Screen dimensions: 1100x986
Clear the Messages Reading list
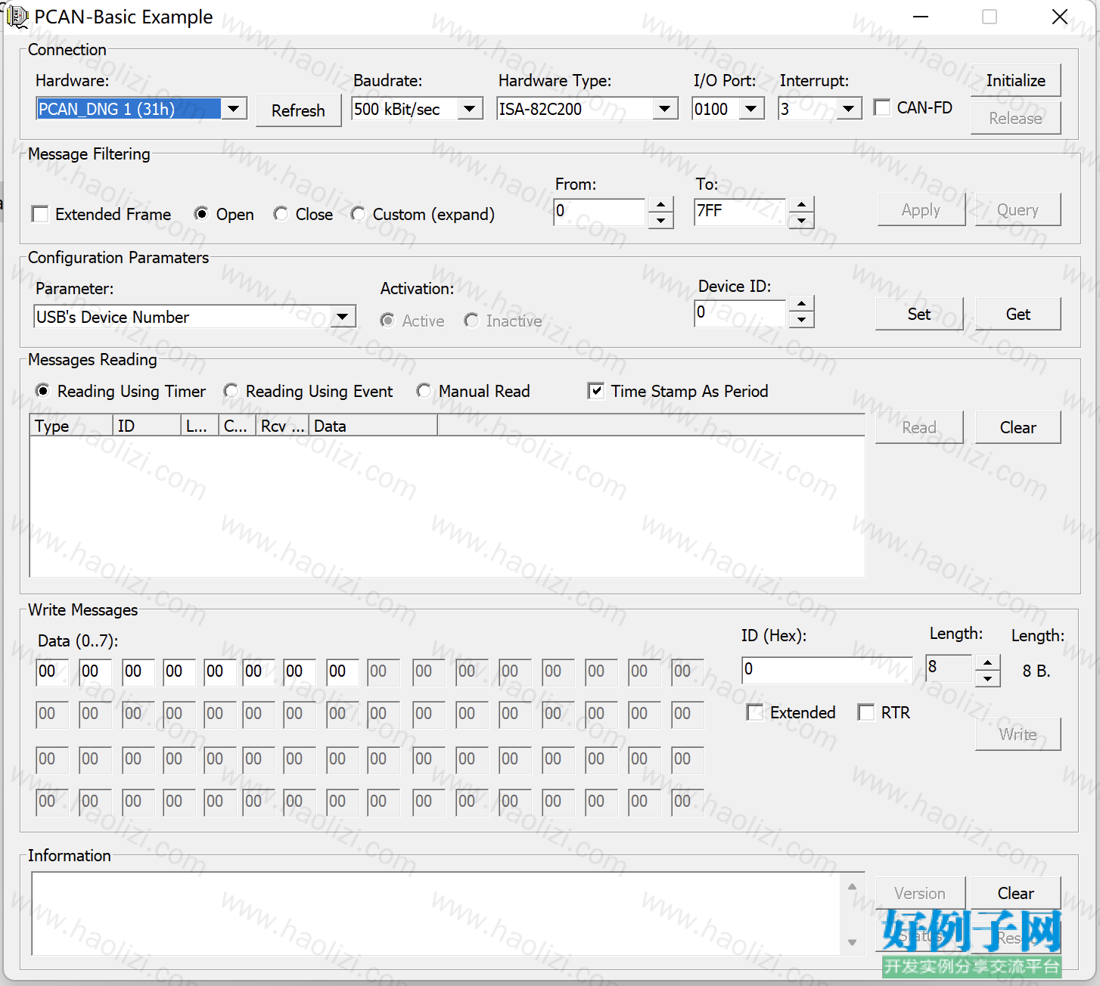[1018, 427]
